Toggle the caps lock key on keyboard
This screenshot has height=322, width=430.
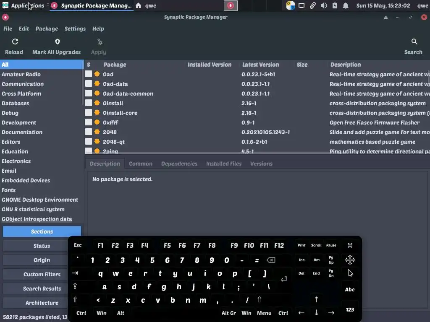[75, 286]
